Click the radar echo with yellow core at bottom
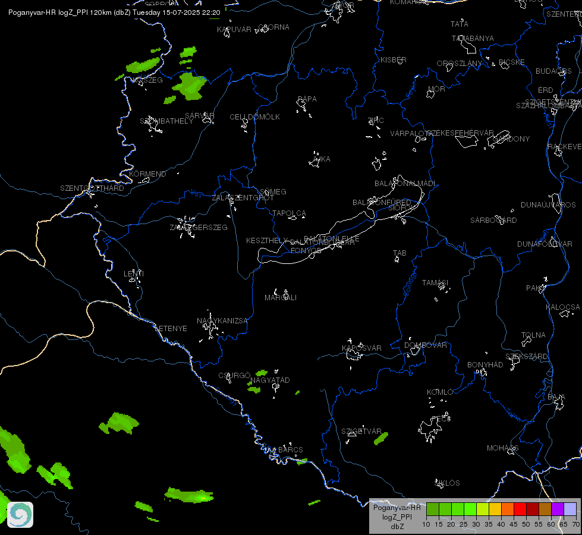Screen dimensions: 582x535 pos(189,495)
